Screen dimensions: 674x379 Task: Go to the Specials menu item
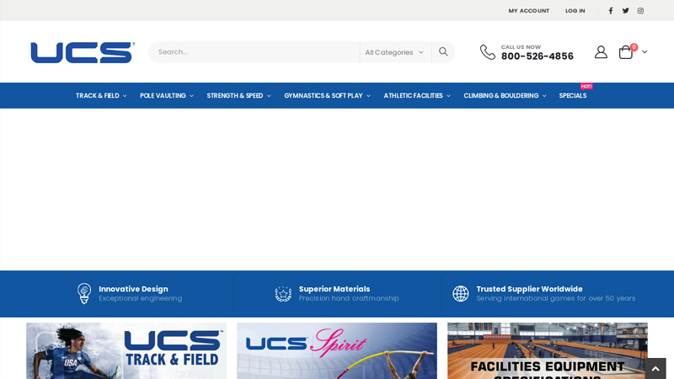[x=573, y=95]
